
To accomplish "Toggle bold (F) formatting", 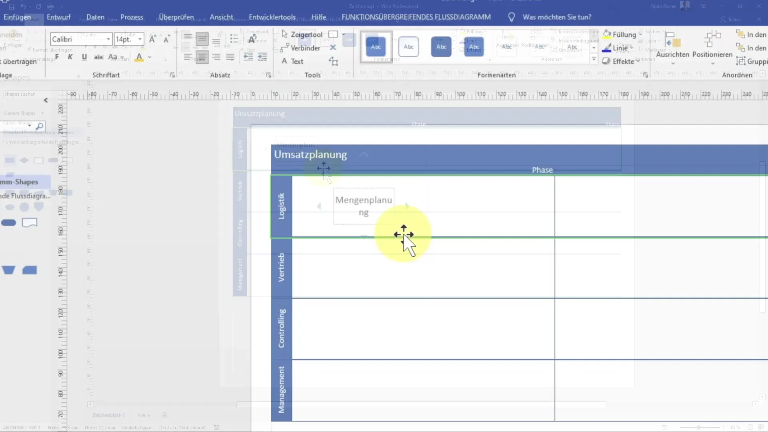I will pyautogui.click(x=57, y=57).
